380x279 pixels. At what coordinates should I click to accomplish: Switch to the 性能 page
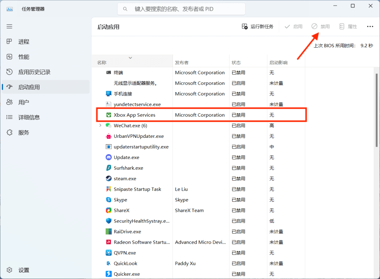(x=46, y=57)
